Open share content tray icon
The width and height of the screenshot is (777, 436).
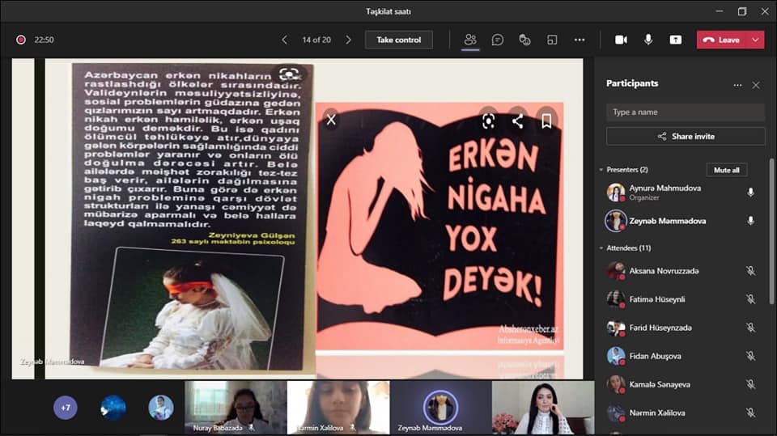pyautogui.click(x=675, y=40)
